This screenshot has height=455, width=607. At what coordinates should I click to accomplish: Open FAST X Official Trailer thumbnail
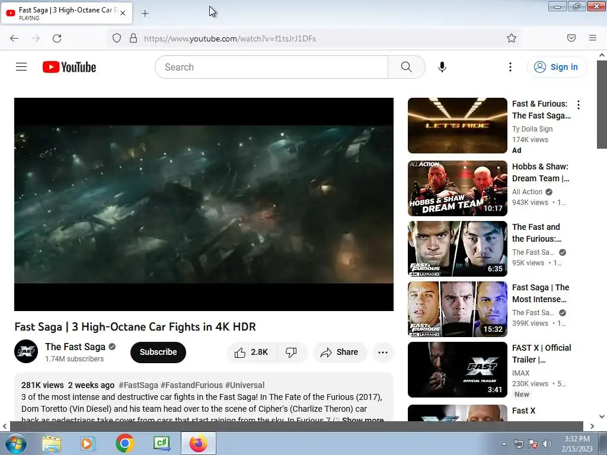457,370
